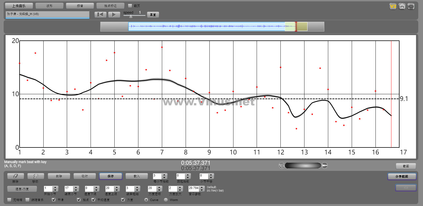This screenshot has height=206, width=423.
Task: Increase the 每小节拍数 beats-per-bar stepper
Action: [164, 175]
